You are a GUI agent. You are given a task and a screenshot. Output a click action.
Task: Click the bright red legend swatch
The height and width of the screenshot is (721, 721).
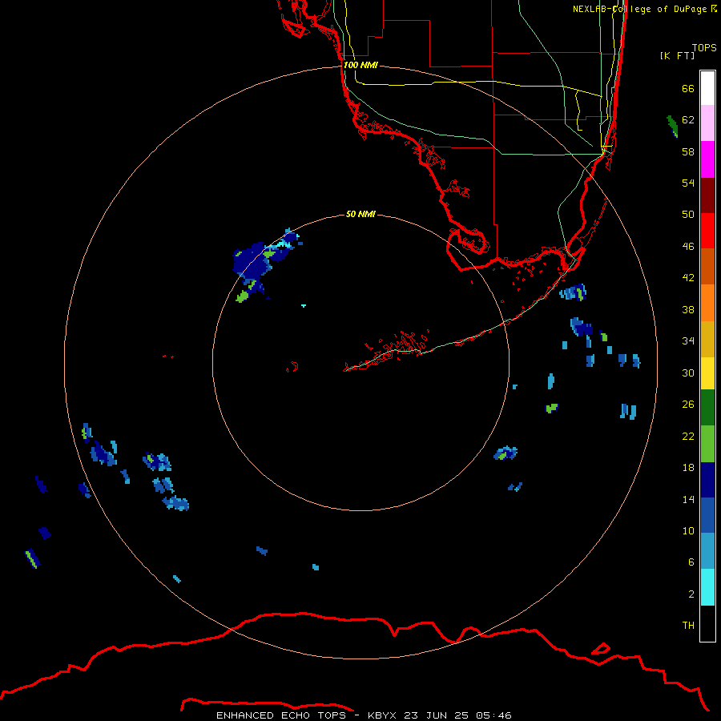[x=707, y=231]
